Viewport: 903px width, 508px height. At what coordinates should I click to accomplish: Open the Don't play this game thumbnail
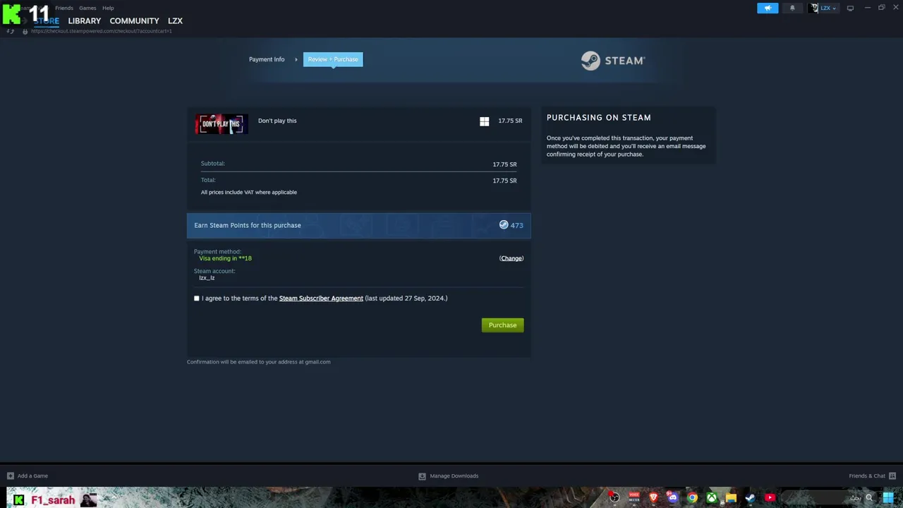(222, 124)
